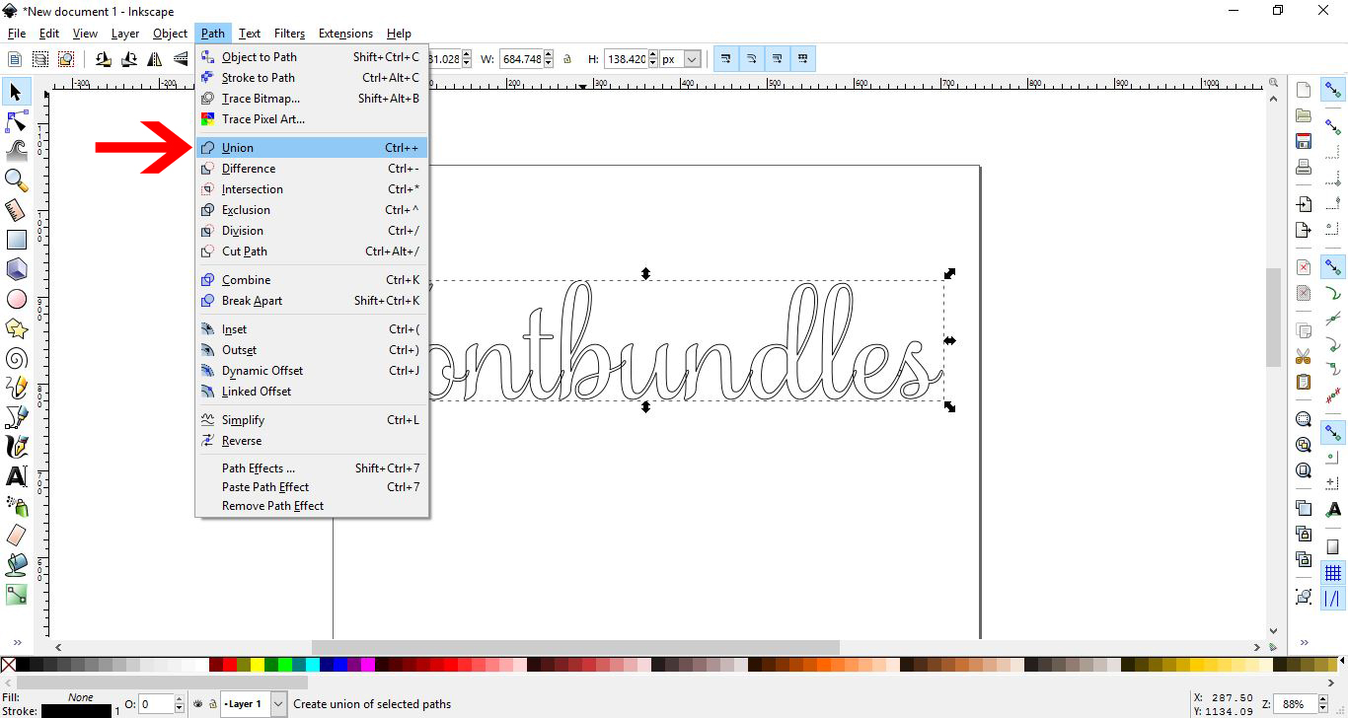Screen dimensions: 1348x718
Task: Toggle current layer lock icon
Action: click(x=213, y=704)
